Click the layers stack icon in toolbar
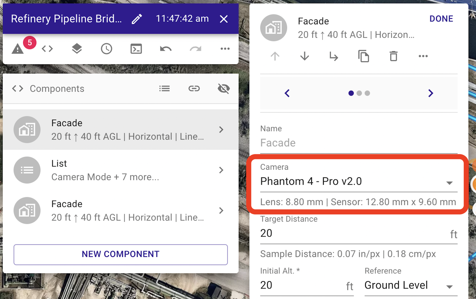Screen dimensions: 476x299 click(x=77, y=49)
